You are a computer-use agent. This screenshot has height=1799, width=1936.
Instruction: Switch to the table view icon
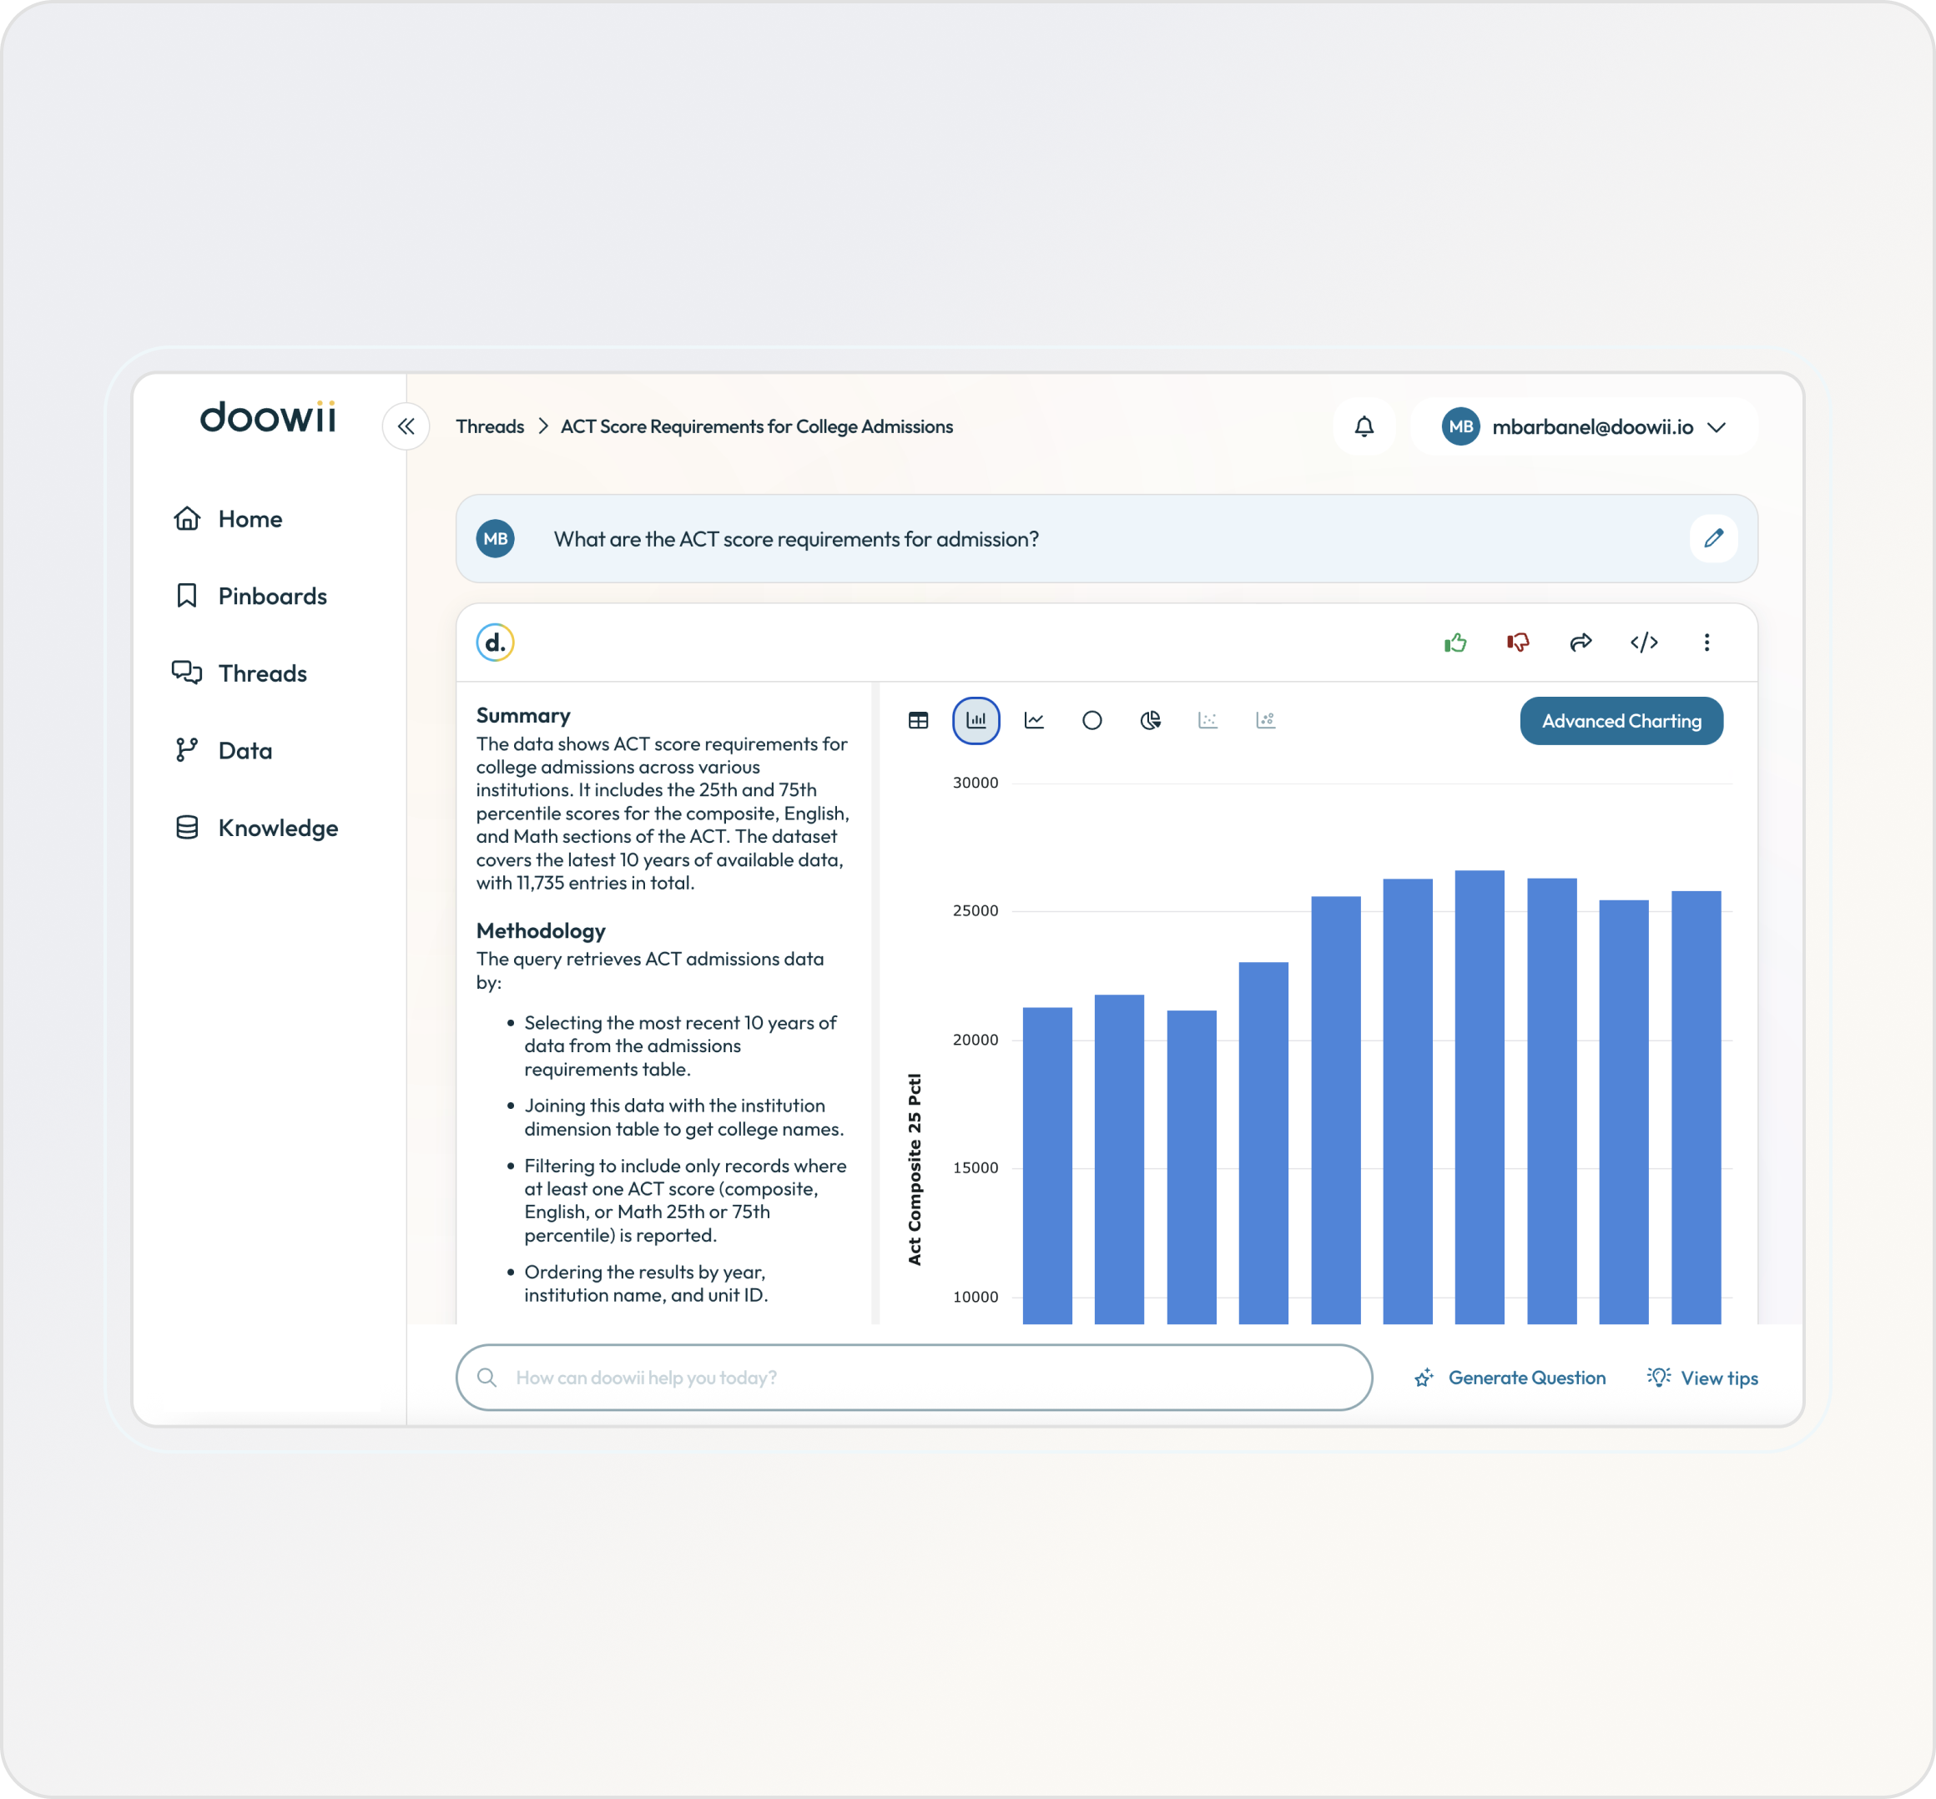918,720
